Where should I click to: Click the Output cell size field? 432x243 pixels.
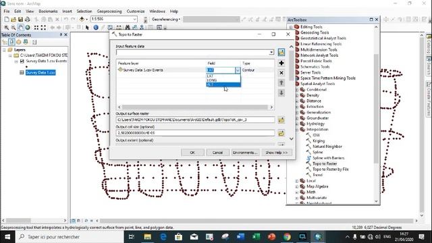[x=195, y=133]
